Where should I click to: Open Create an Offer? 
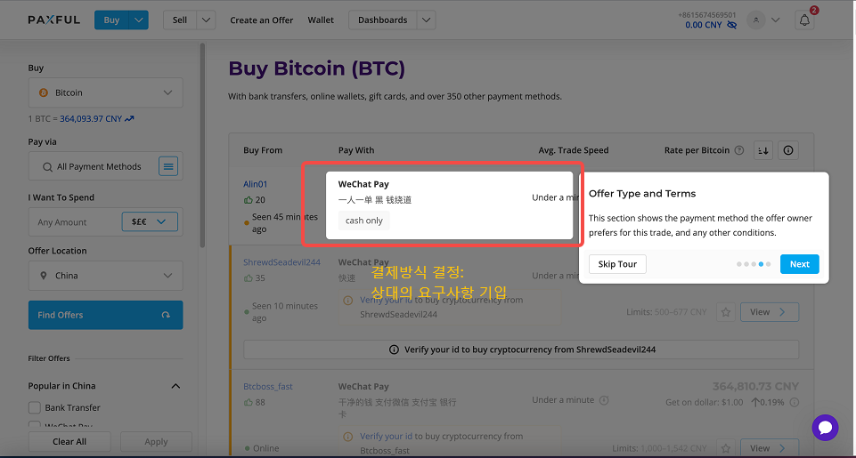tap(262, 20)
